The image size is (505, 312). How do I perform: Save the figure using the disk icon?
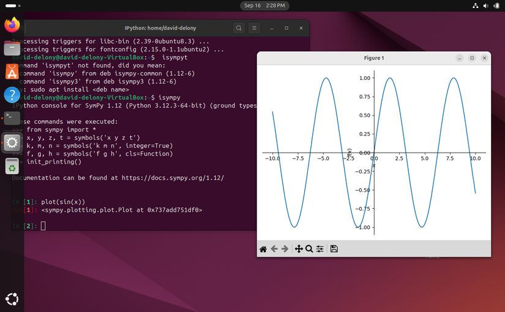click(x=334, y=249)
